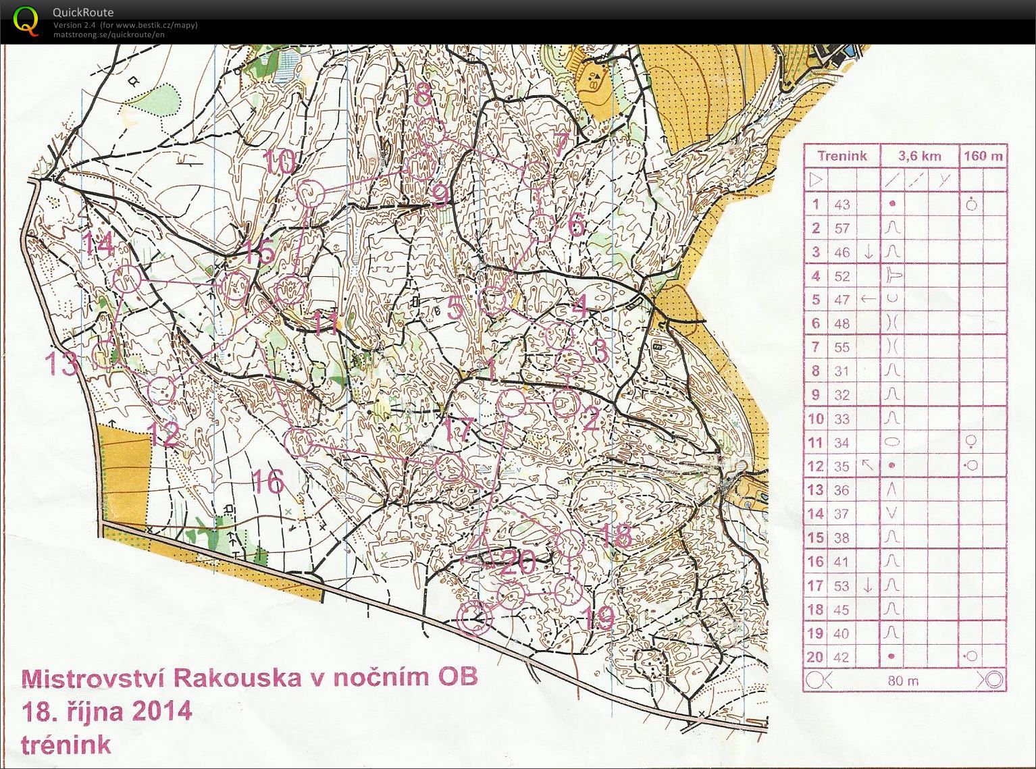The image size is (1036, 769).
Task: Click the ellipse feature symbol in row 11
Action: (892, 442)
